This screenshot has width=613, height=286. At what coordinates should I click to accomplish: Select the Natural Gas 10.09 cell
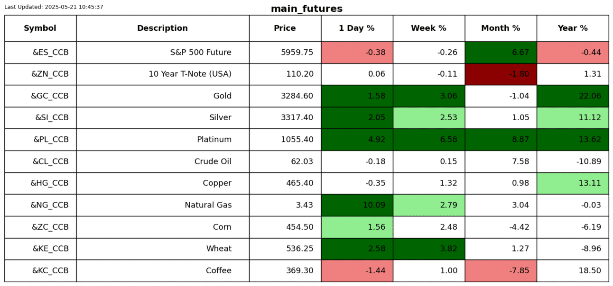pyautogui.click(x=357, y=205)
